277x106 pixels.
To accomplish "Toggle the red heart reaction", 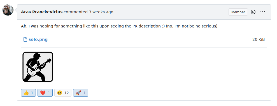I will [45, 93].
